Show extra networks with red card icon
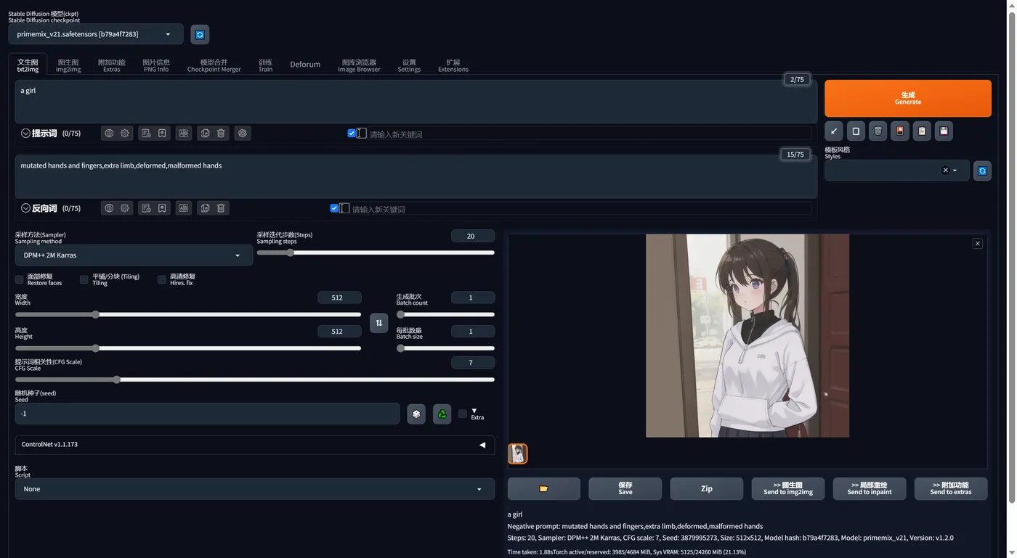This screenshot has width=1017, height=558. tap(900, 131)
